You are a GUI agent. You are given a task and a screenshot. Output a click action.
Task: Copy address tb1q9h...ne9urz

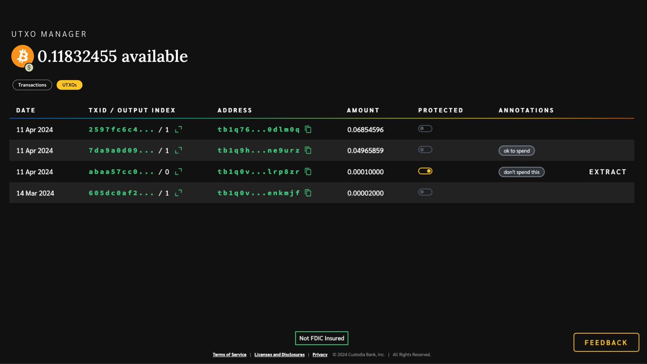pos(308,150)
